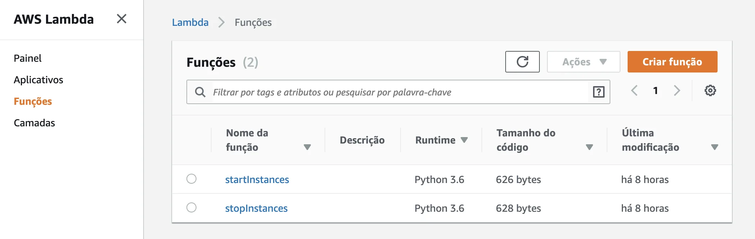The image size is (755, 239).
Task: Click the 628 bytes cell
Action: point(518,208)
